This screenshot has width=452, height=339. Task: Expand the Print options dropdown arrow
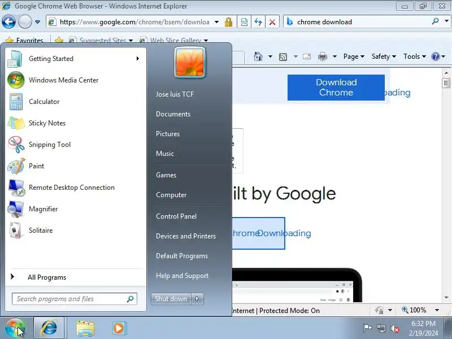click(x=334, y=56)
